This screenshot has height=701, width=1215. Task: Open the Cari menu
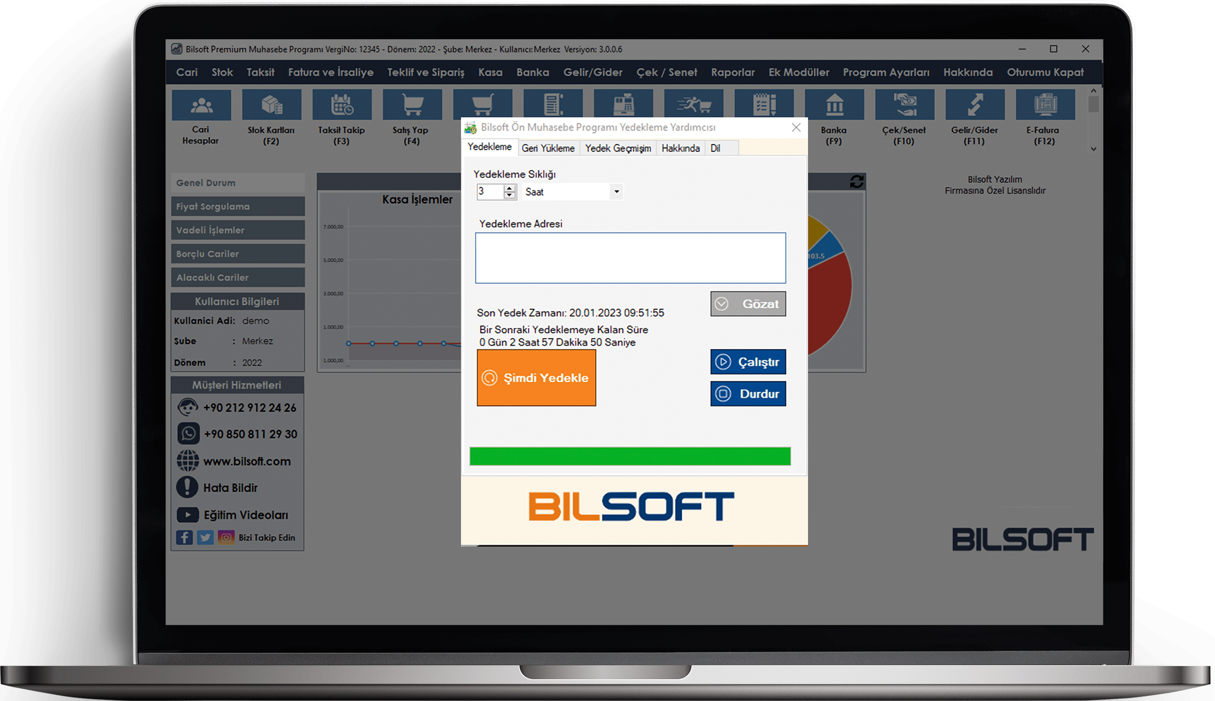187,72
